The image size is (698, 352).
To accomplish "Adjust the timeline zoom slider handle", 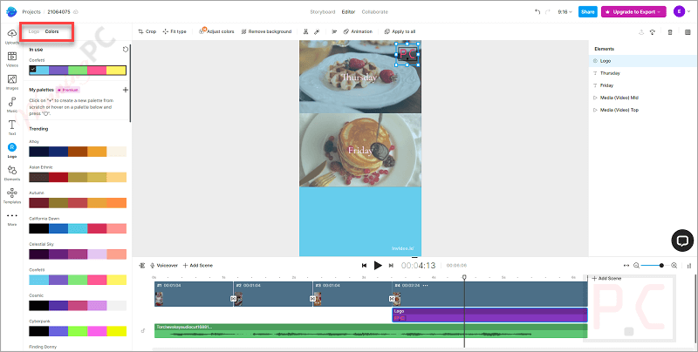I will coord(661,266).
